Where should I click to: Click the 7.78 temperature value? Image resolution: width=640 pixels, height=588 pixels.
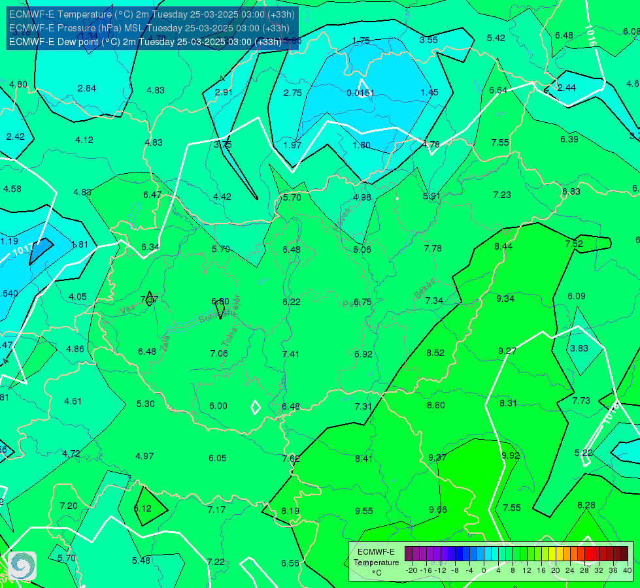coord(433,248)
